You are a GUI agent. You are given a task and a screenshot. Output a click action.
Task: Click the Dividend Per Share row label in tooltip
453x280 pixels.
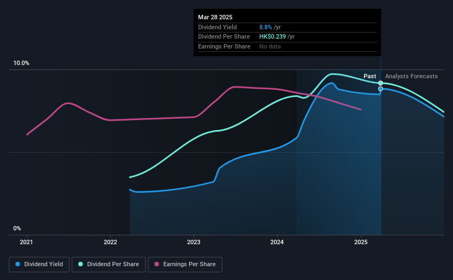point(224,37)
